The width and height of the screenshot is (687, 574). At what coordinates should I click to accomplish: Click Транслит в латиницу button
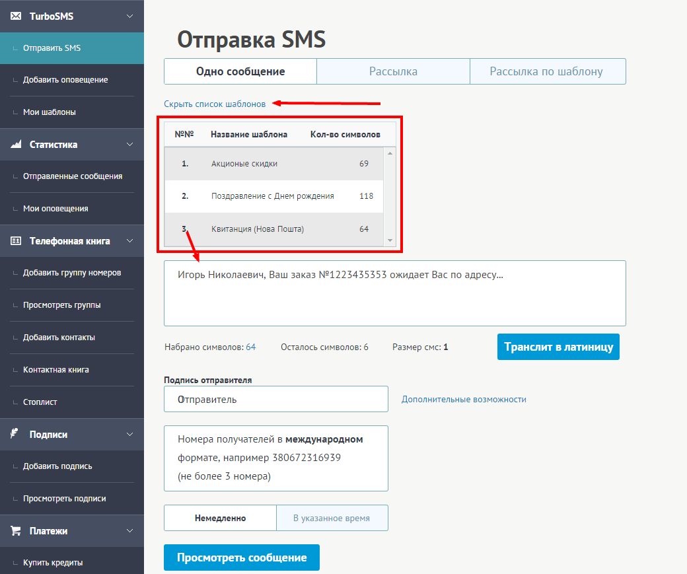558,347
